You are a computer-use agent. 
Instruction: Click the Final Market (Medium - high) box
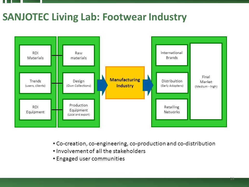pos(206,81)
